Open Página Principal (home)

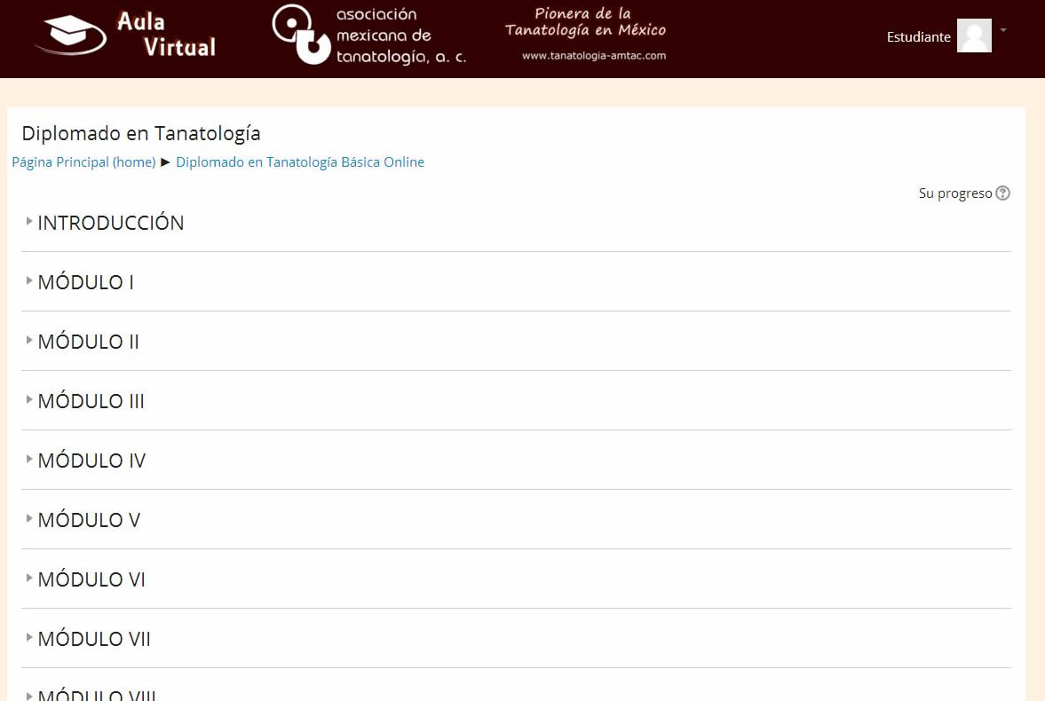[x=83, y=162]
